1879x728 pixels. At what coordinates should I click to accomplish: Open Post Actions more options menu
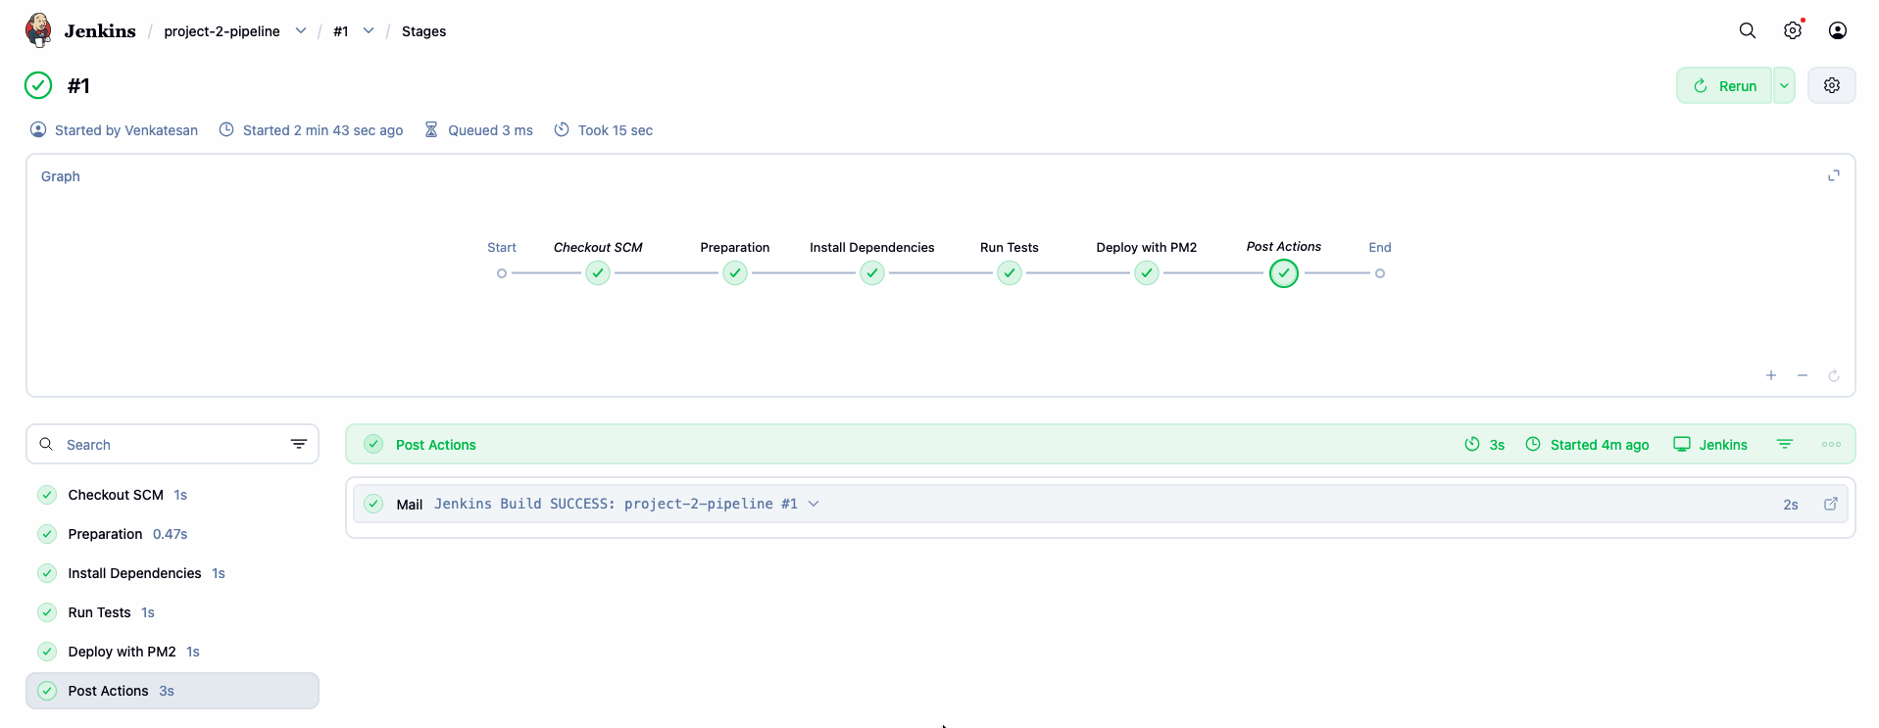(1831, 444)
